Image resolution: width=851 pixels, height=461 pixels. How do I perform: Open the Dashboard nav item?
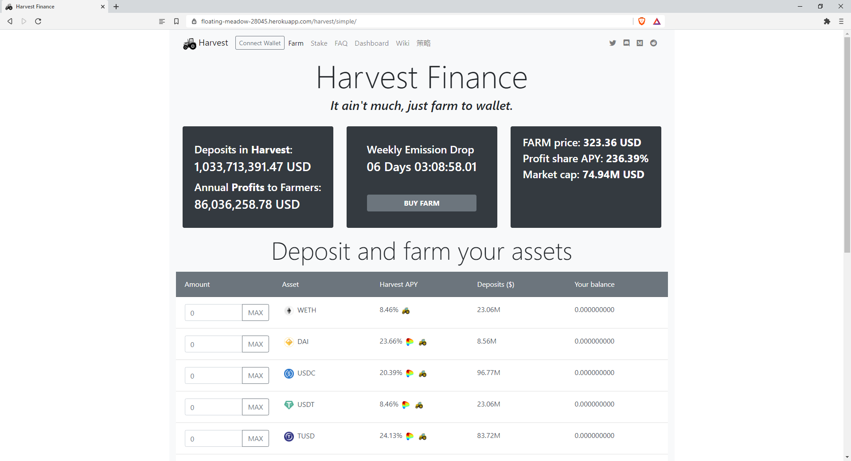[371, 43]
